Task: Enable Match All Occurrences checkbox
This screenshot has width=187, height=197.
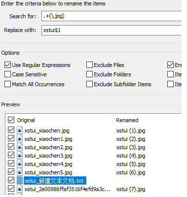Action: pyautogui.click(x=7, y=84)
